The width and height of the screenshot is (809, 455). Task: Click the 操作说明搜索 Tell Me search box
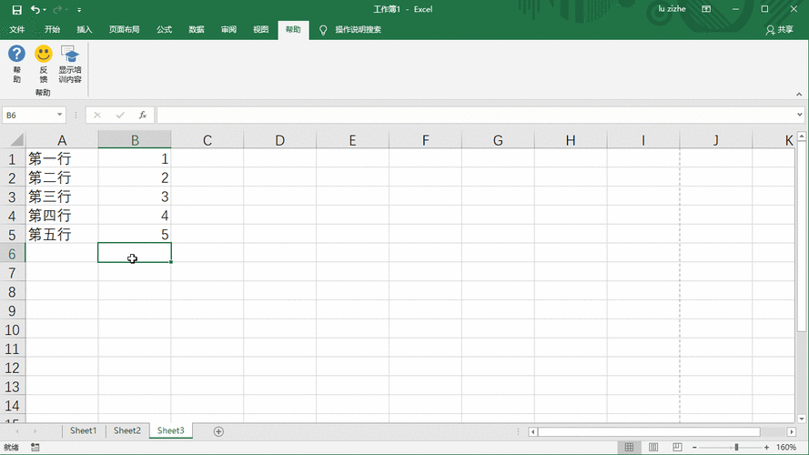coord(358,29)
